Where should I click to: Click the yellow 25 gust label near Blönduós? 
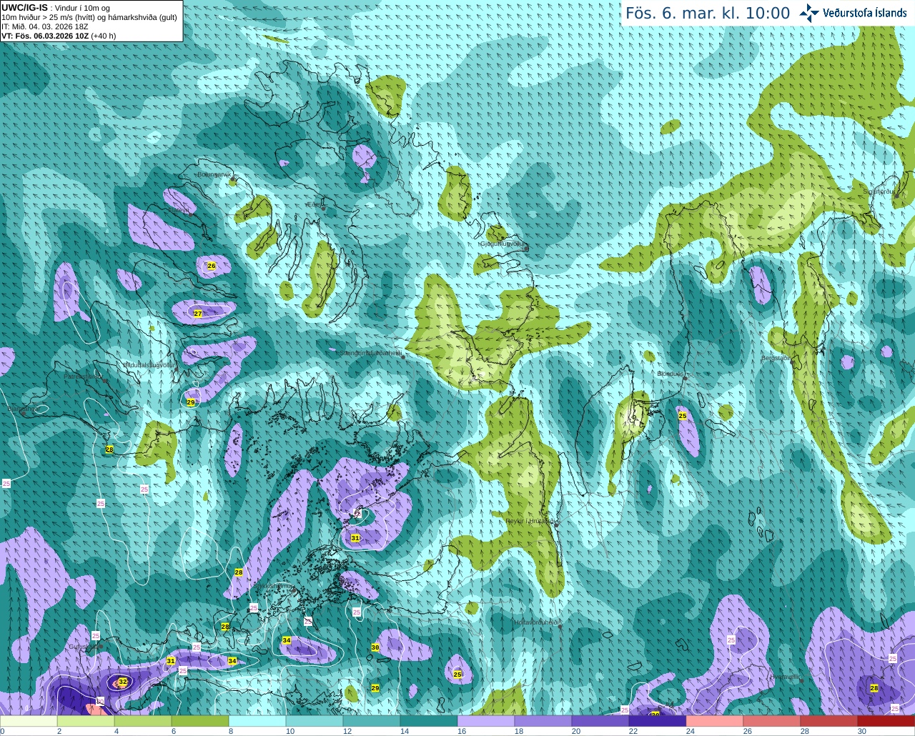(683, 415)
